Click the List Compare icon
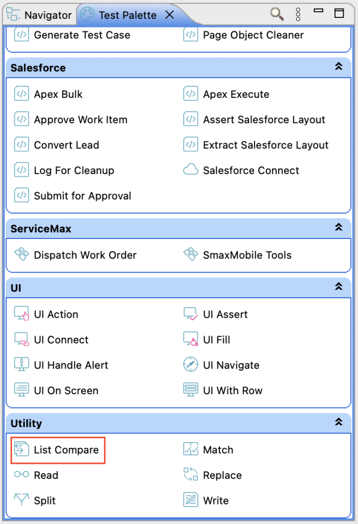The width and height of the screenshot is (358, 524). (21, 450)
